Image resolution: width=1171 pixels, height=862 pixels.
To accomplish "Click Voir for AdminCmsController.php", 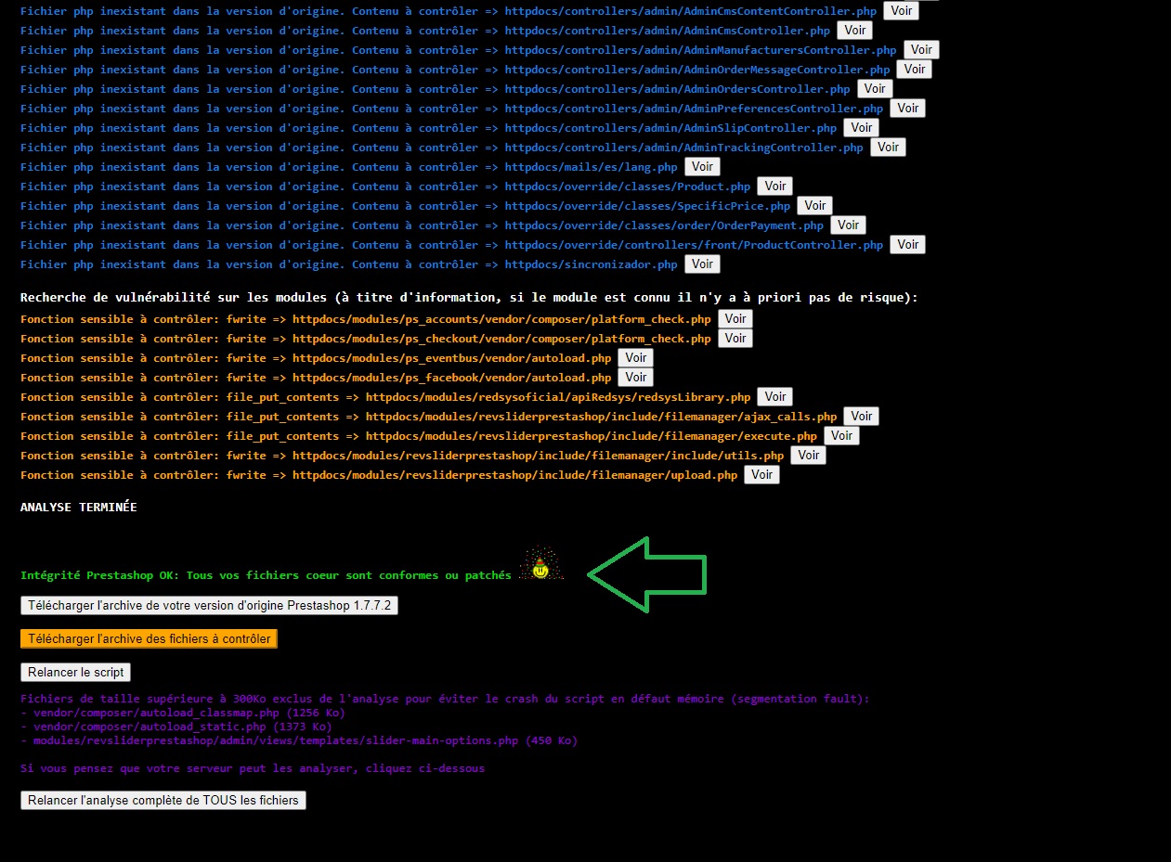I will 854,31.
